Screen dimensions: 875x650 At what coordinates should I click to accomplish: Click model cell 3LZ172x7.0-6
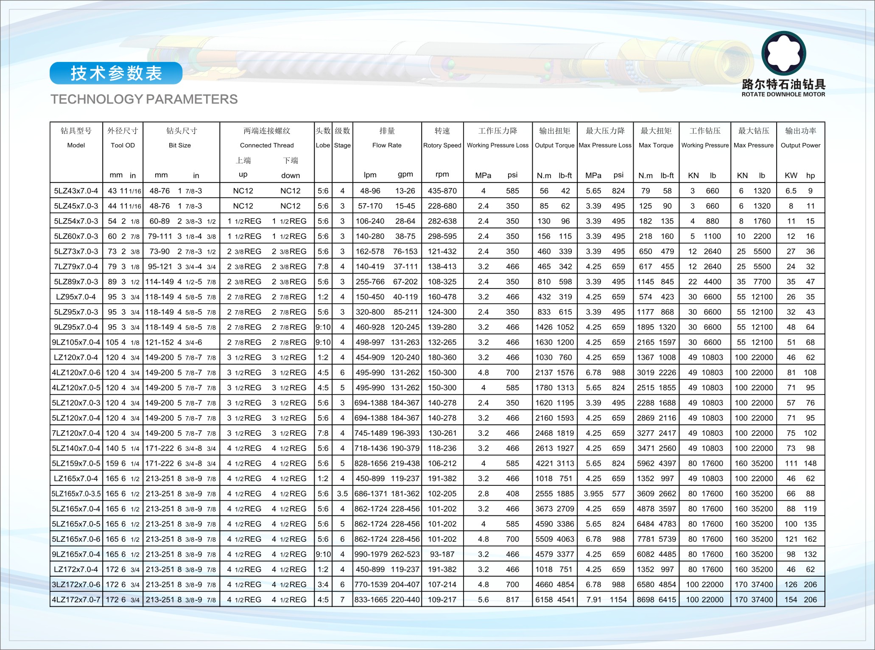click(x=76, y=585)
